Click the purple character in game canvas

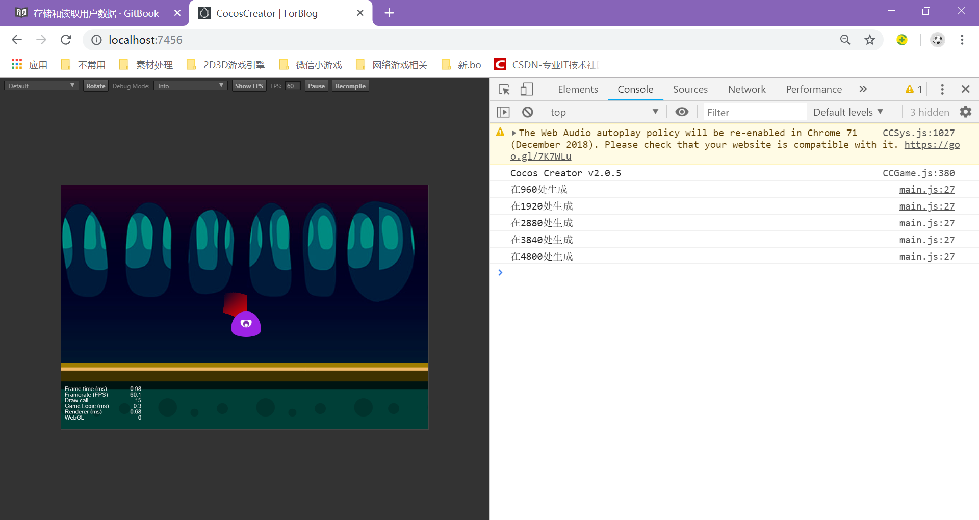[246, 324]
